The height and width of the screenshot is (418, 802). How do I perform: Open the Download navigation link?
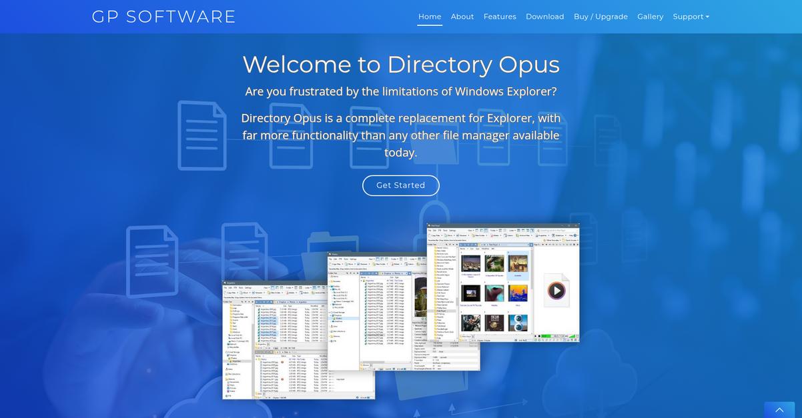pos(544,17)
